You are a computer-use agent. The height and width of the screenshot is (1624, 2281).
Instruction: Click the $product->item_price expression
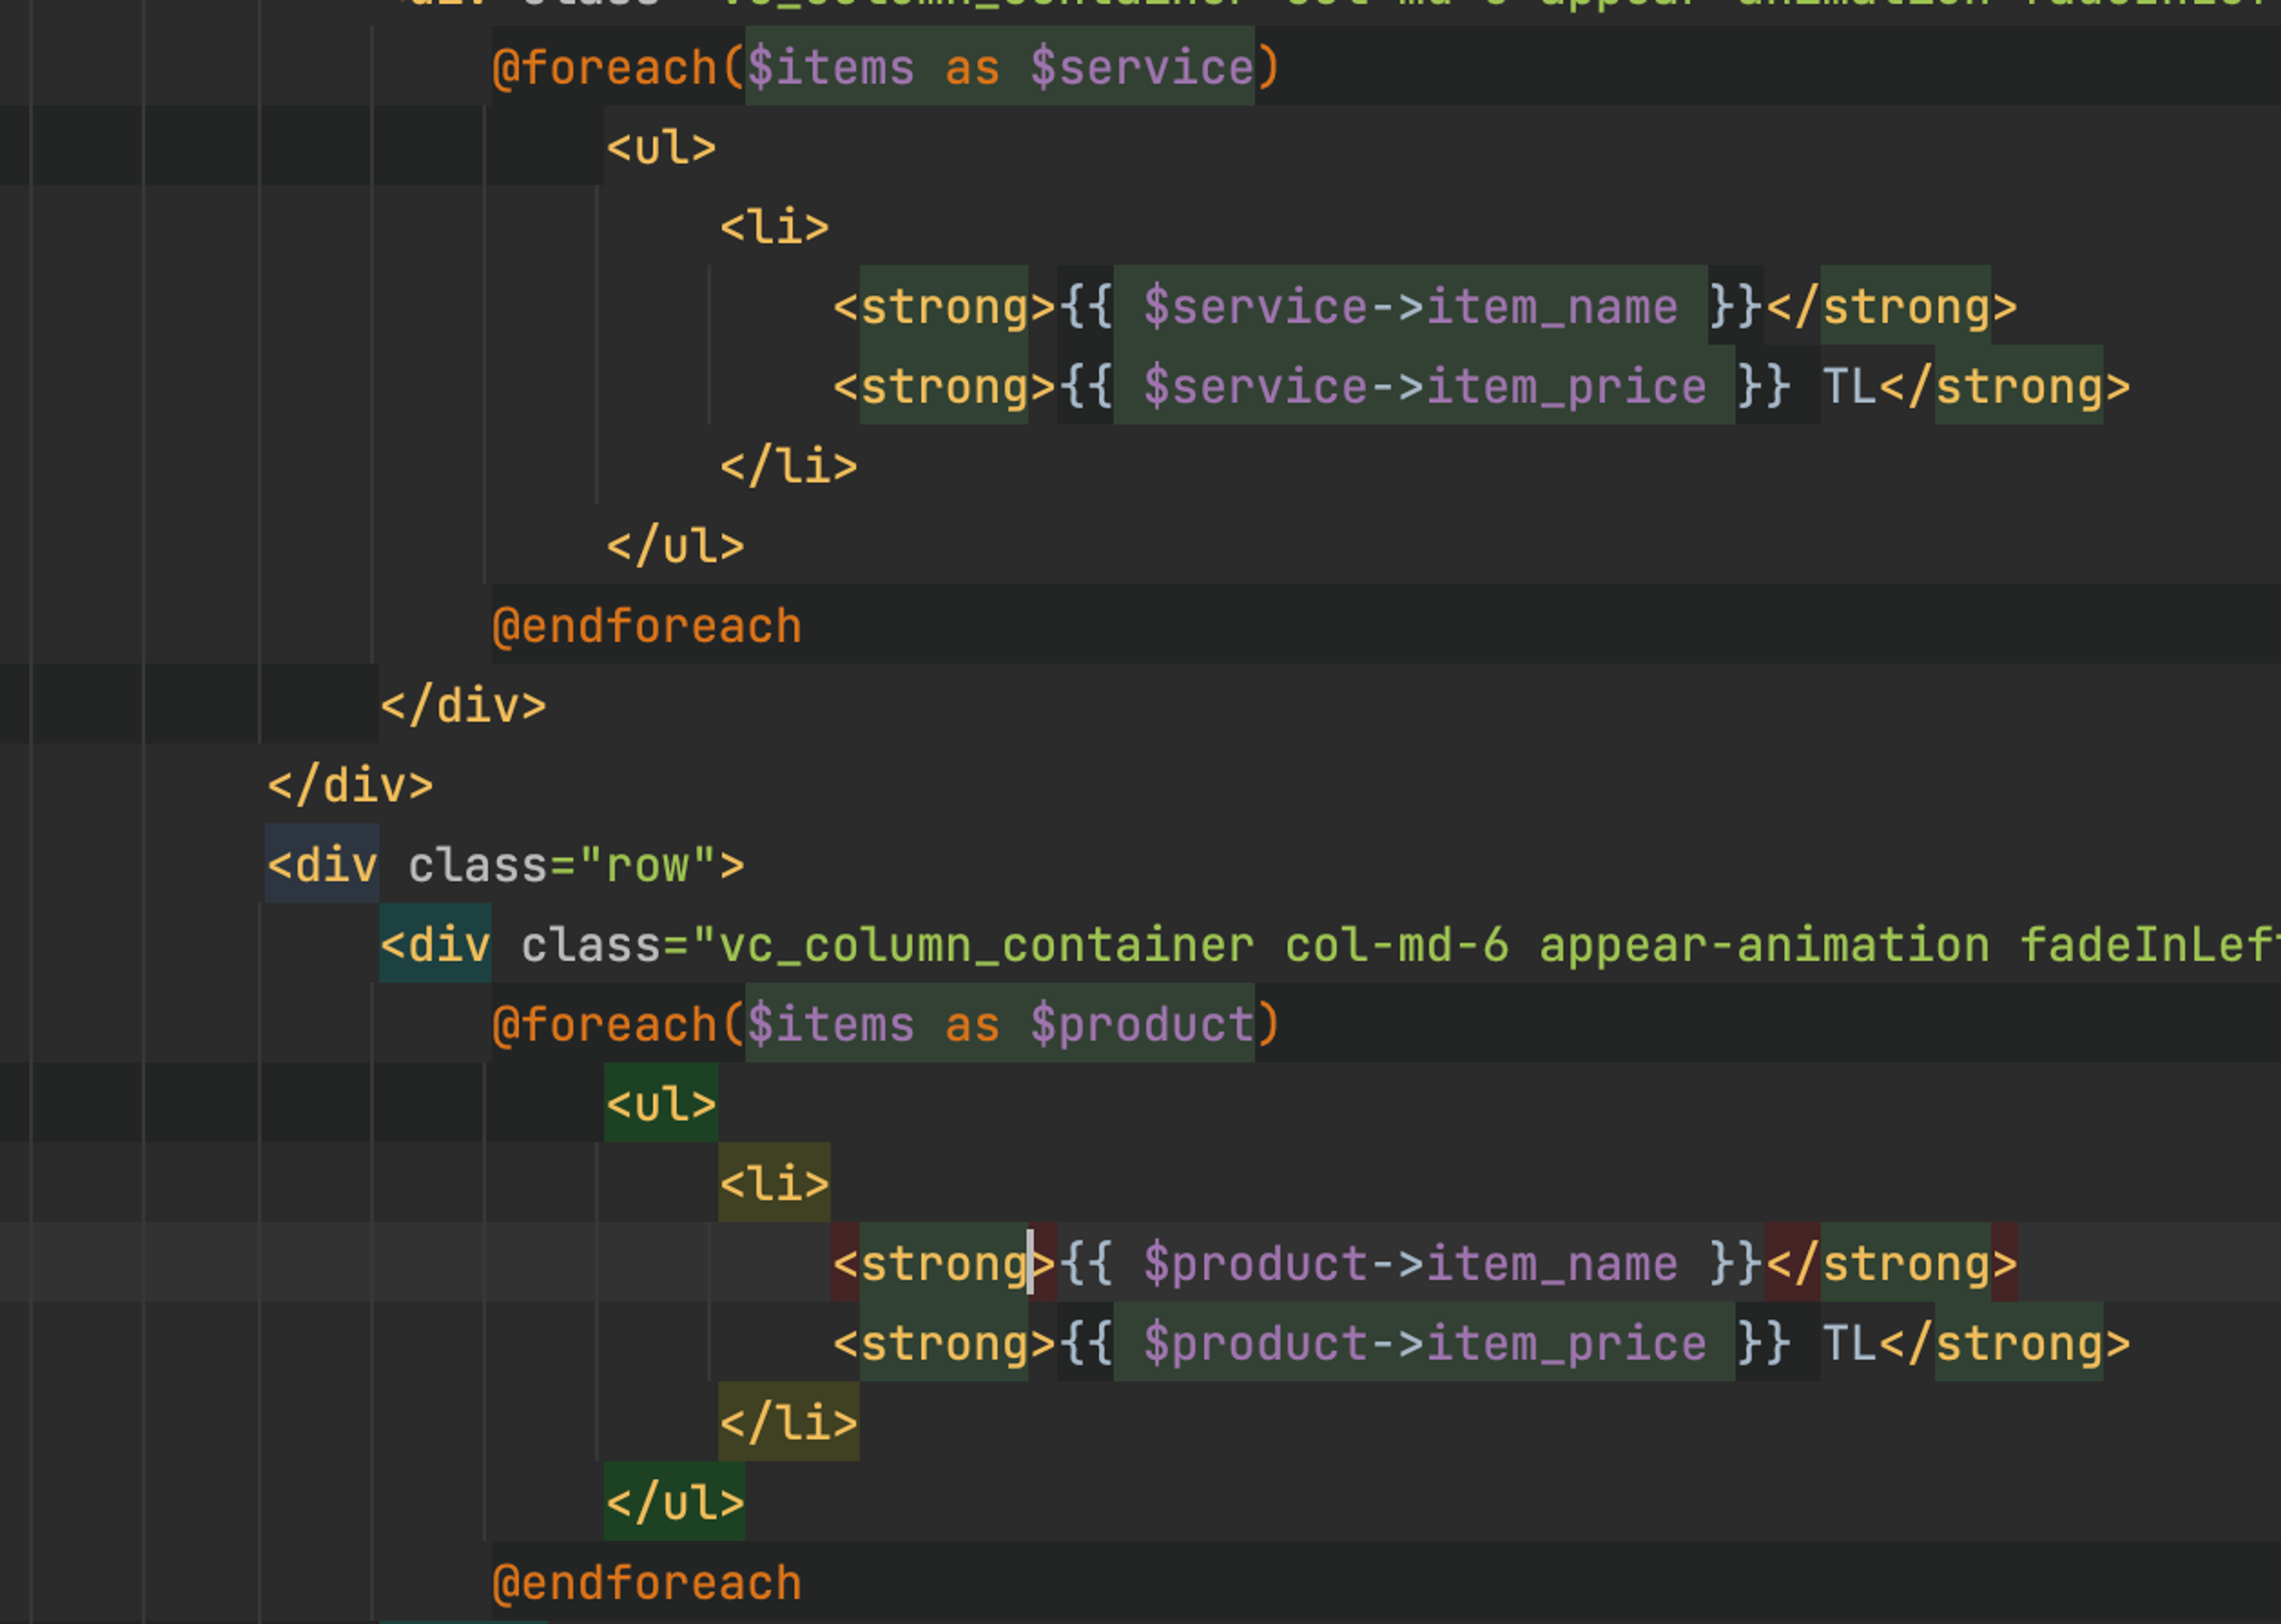pyautogui.click(x=1424, y=1343)
